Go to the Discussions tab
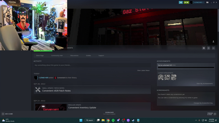 pyautogui.click(x=74, y=55)
